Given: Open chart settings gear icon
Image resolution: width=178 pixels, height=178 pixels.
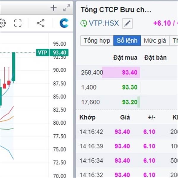Looking at the screenshot, I should tap(2, 23).
